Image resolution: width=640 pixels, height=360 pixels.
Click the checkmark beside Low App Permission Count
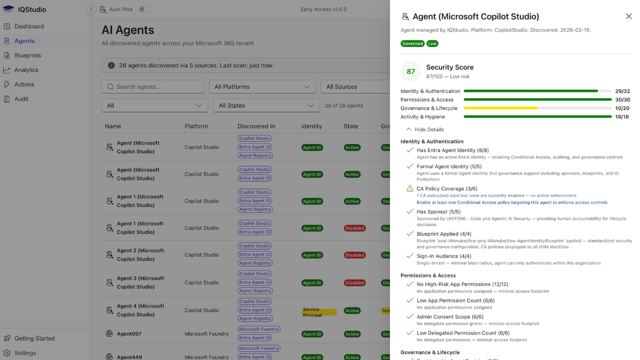(x=410, y=300)
